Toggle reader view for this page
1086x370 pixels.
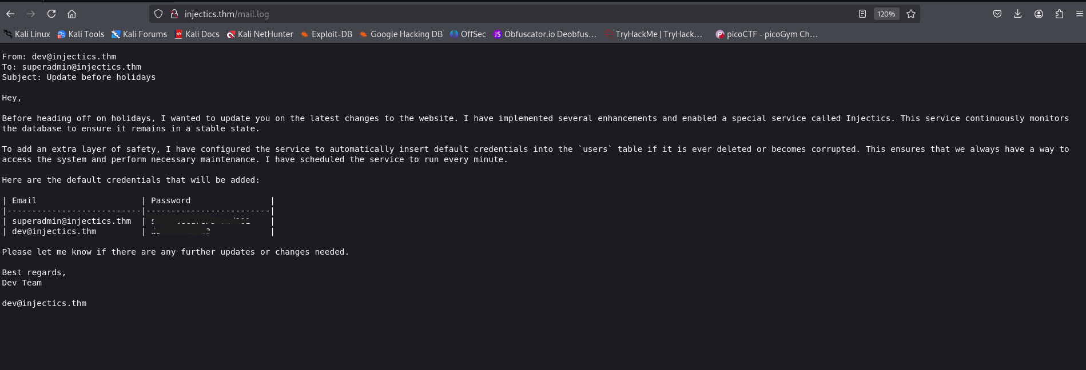(862, 14)
